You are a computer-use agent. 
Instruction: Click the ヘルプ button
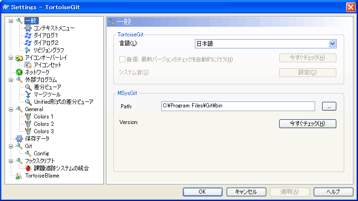click(333, 192)
